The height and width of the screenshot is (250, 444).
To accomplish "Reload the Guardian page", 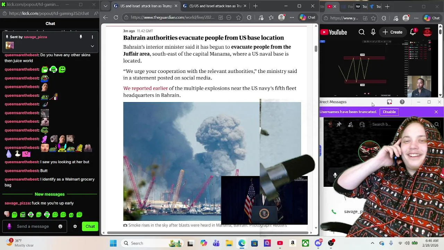I will (x=116, y=17).
